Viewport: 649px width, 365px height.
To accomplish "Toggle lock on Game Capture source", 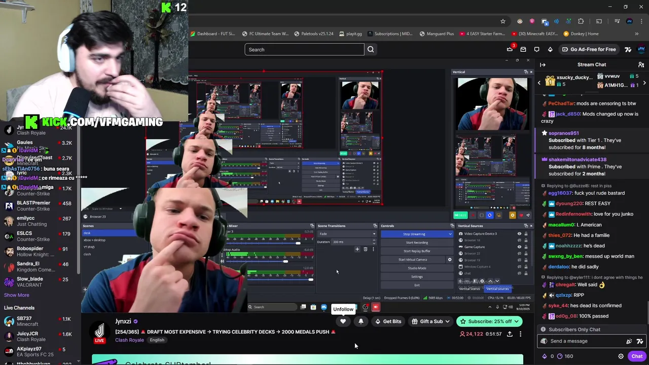I will point(526,247).
